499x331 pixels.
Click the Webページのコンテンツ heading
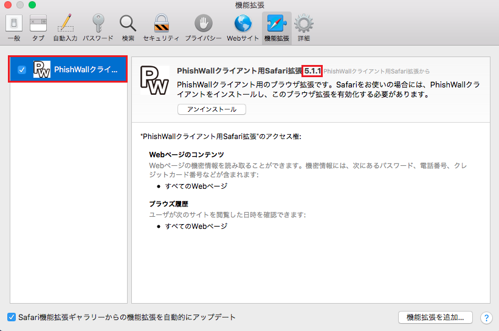[x=187, y=155]
